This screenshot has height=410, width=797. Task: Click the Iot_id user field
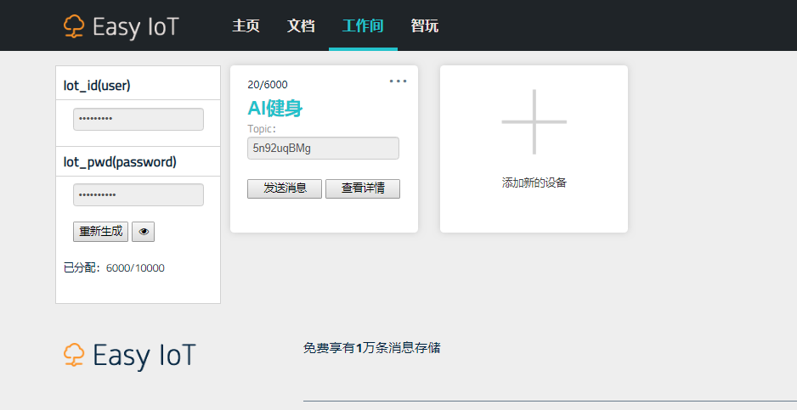pos(138,120)
